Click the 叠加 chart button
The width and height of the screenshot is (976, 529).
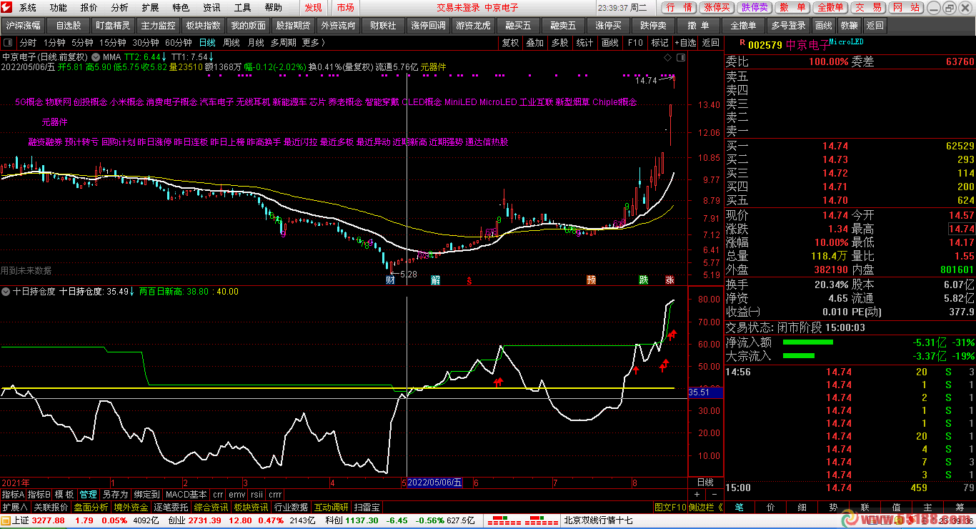535,43
